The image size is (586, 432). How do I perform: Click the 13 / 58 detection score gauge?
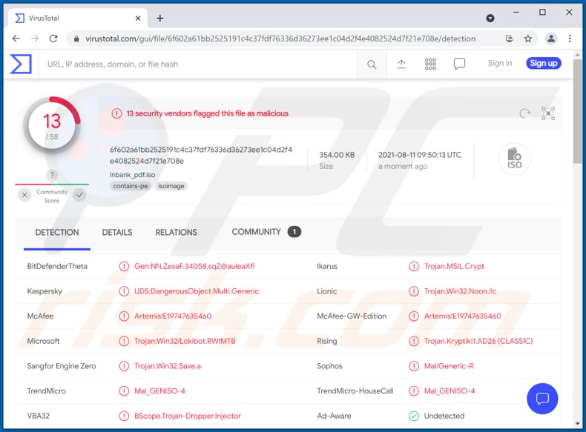point(52,126)
